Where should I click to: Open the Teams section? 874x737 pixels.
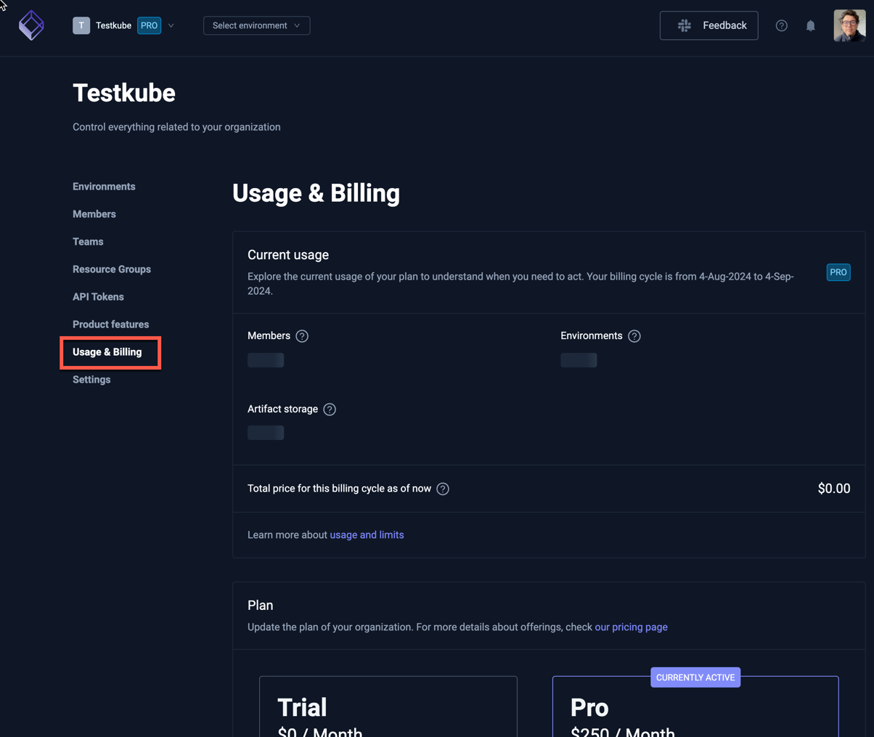click(x=88, y=242)
